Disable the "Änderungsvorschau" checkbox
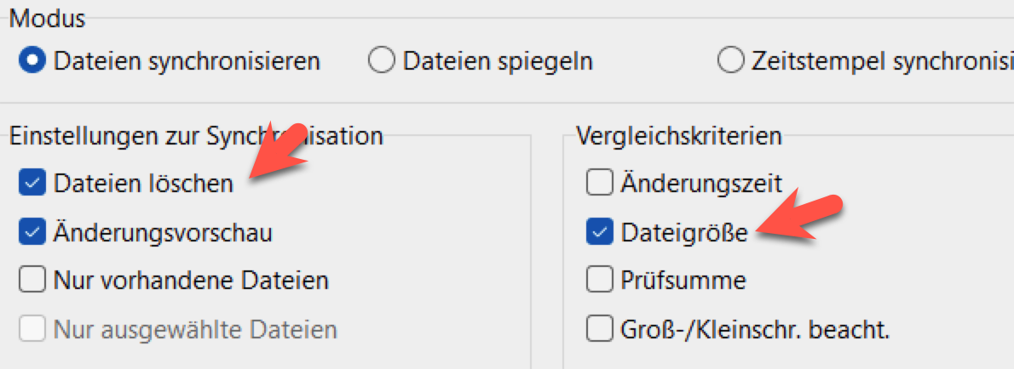This screenshot has height=369, width=1014. click(32, 232)
